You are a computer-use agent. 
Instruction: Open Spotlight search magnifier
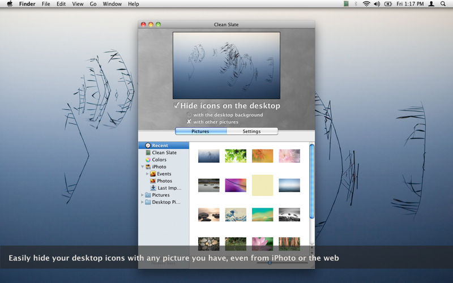click(443, 4)
